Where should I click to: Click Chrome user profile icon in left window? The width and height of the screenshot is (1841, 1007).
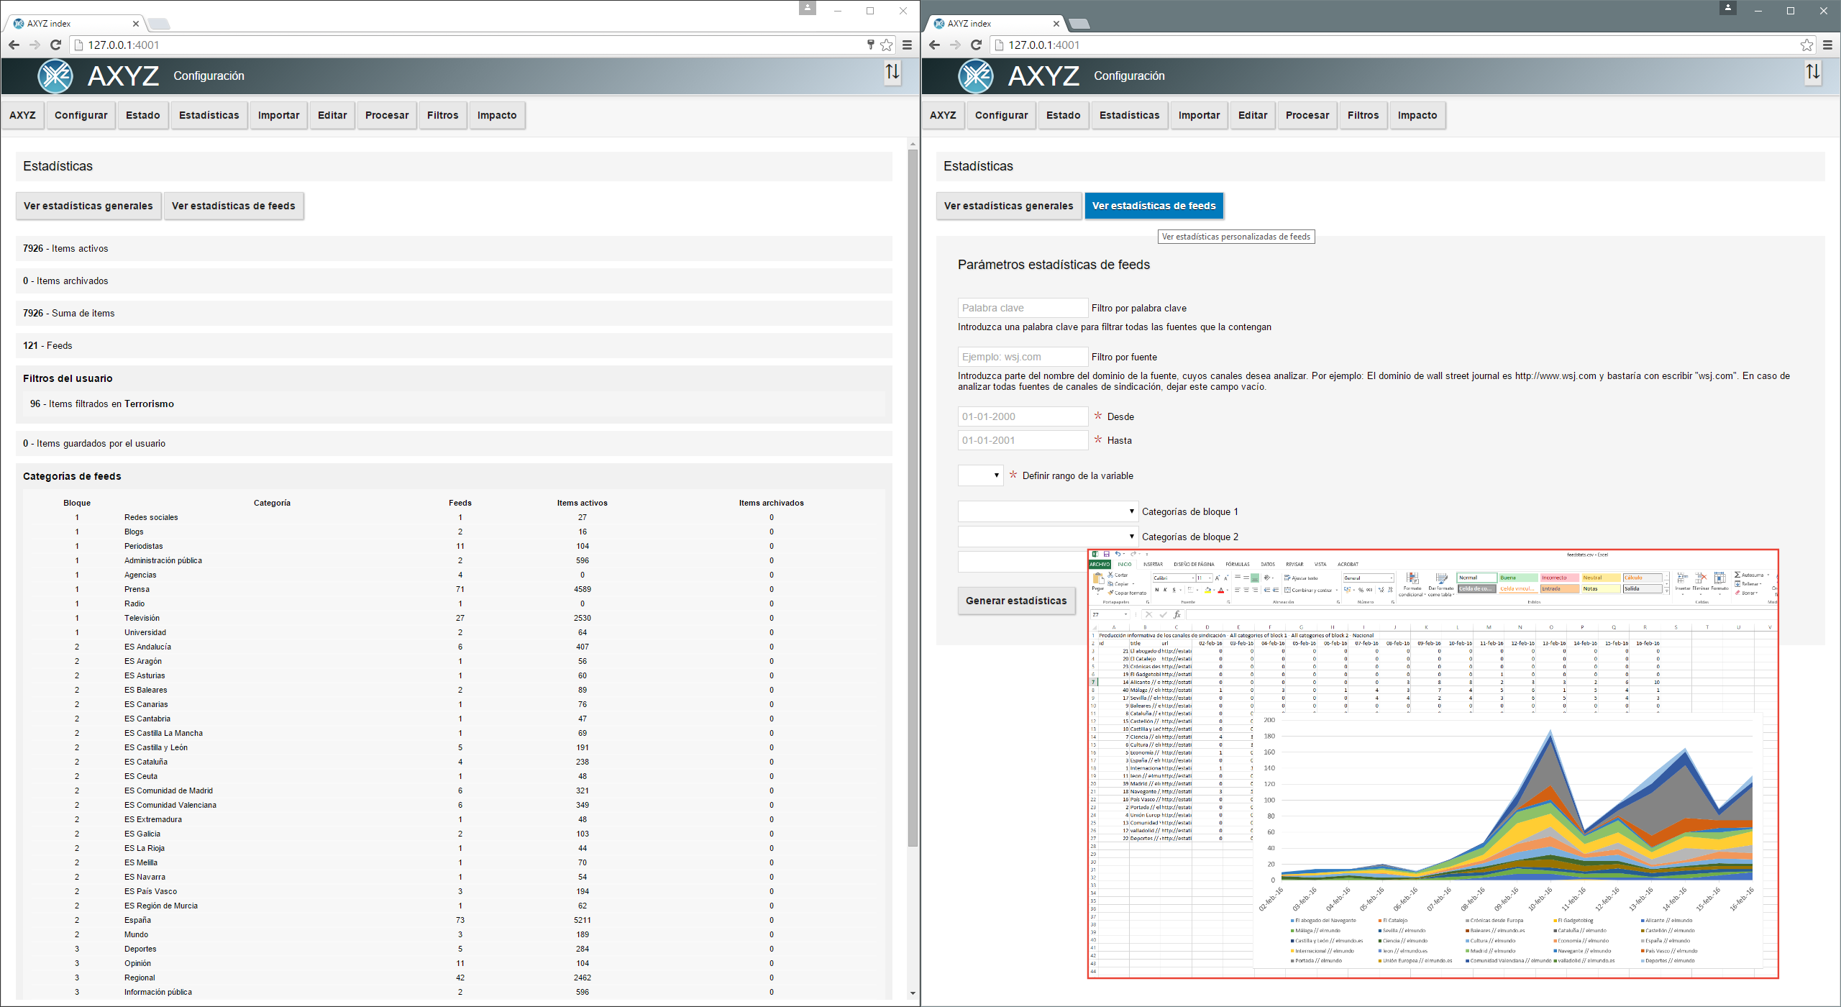(808, 8)
